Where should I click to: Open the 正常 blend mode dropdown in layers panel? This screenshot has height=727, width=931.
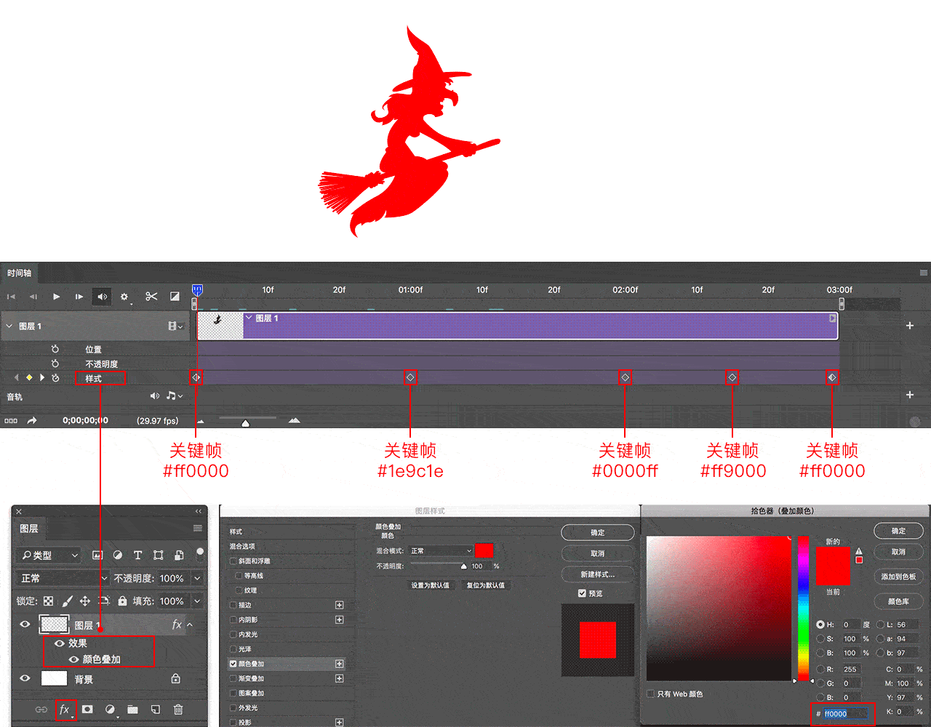click(62, 578)
